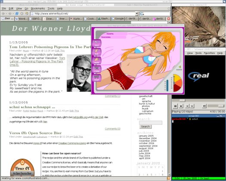Reload the page with the reload icon

coord(17,14)
